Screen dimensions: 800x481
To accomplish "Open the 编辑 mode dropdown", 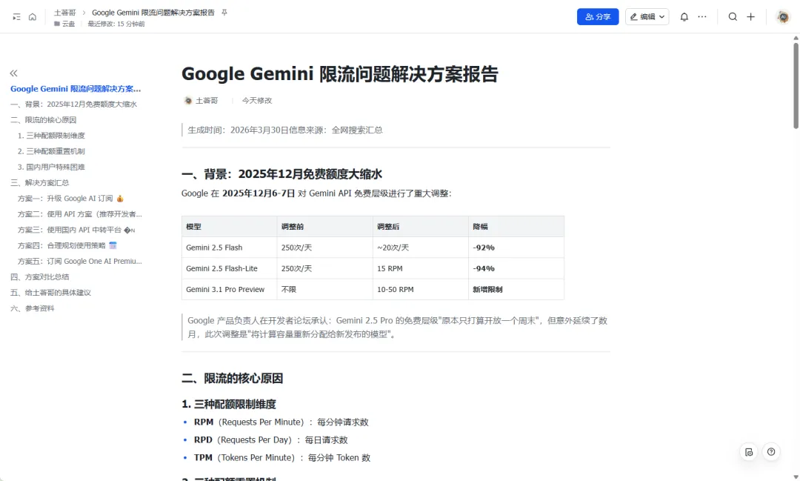I will [647, 17].
